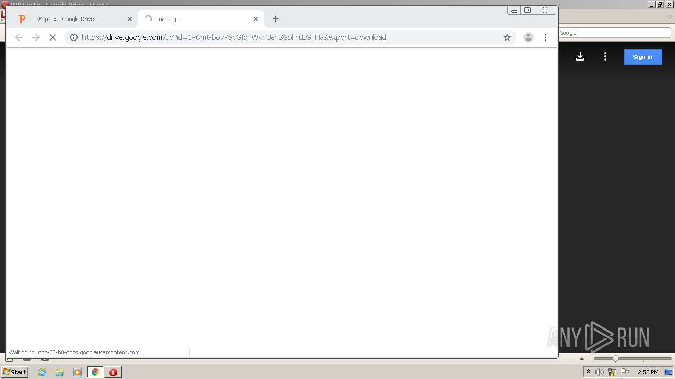Show desktop via the tray corner button
The height and width of the screenshot is (379, 675).
669,372
